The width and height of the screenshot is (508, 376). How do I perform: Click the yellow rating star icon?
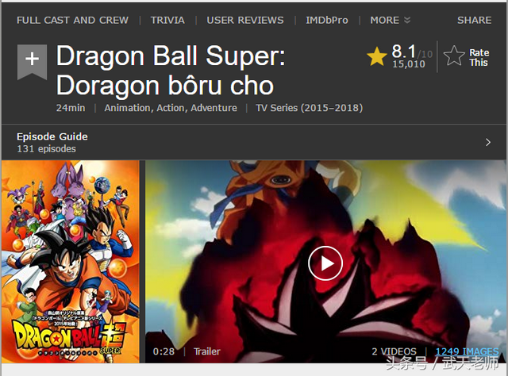pyautogui.click(x=377, y=56)
